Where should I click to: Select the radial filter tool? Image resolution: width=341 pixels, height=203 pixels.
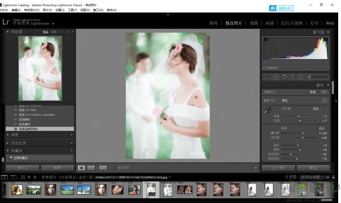coord(301,77)
